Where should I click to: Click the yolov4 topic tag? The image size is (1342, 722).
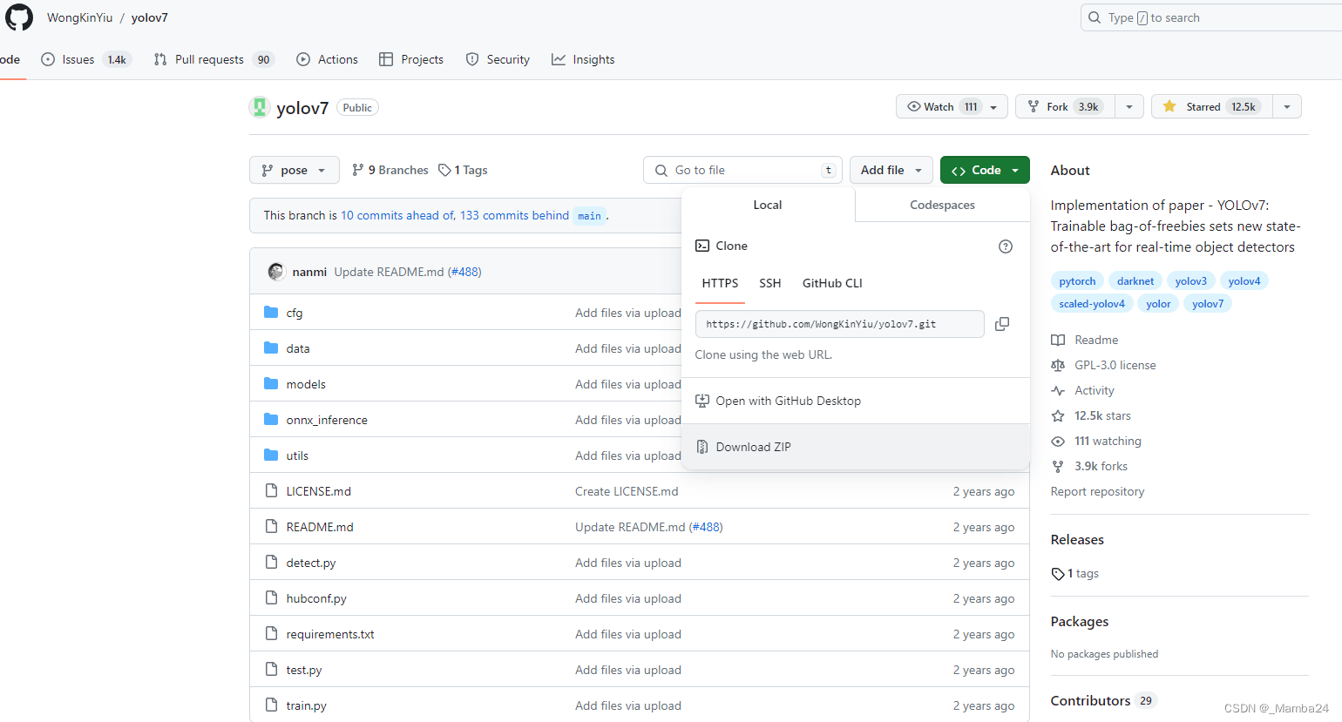tap(1244, 281)
